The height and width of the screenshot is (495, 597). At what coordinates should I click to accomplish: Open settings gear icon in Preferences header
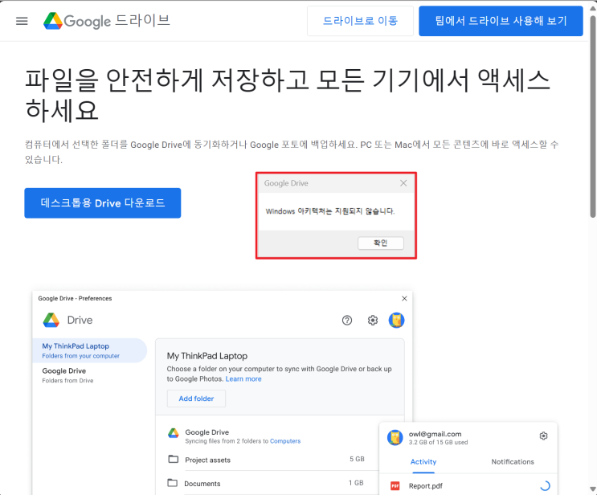click(372, 321)
